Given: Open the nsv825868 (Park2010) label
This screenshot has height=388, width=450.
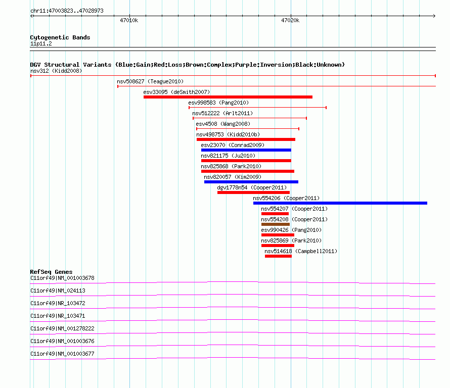Looking at the screenshot, I should [231, 166].
